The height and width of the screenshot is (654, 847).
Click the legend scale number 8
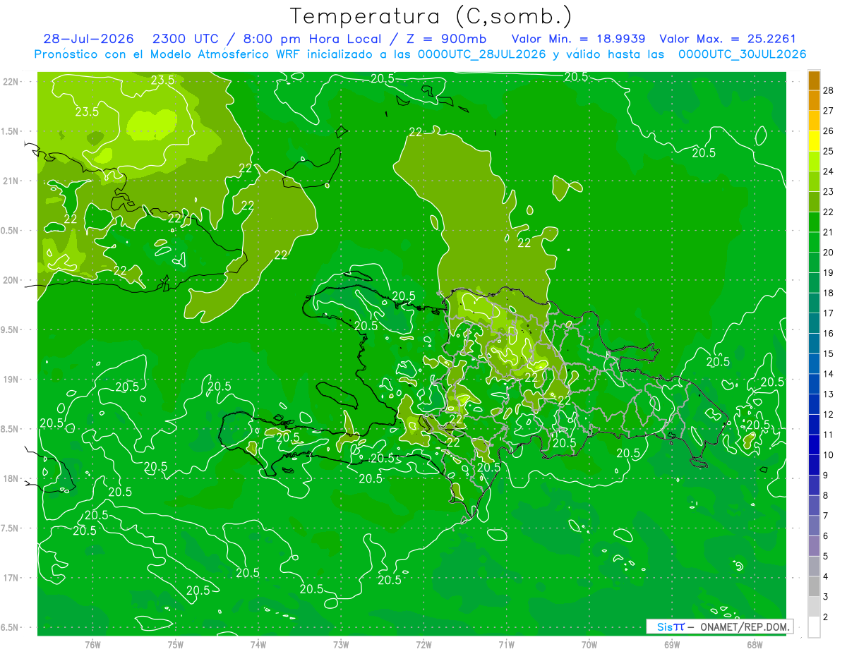826,496
